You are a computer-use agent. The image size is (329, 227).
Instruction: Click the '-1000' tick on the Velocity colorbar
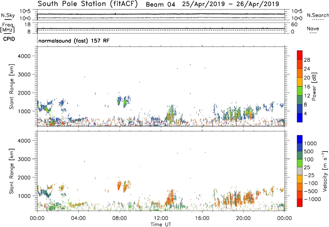(313, 199)
